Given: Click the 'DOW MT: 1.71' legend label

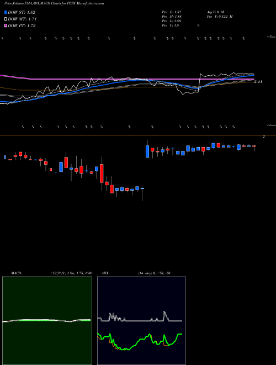Looking at the screenshot, I should tap(22, 19).
